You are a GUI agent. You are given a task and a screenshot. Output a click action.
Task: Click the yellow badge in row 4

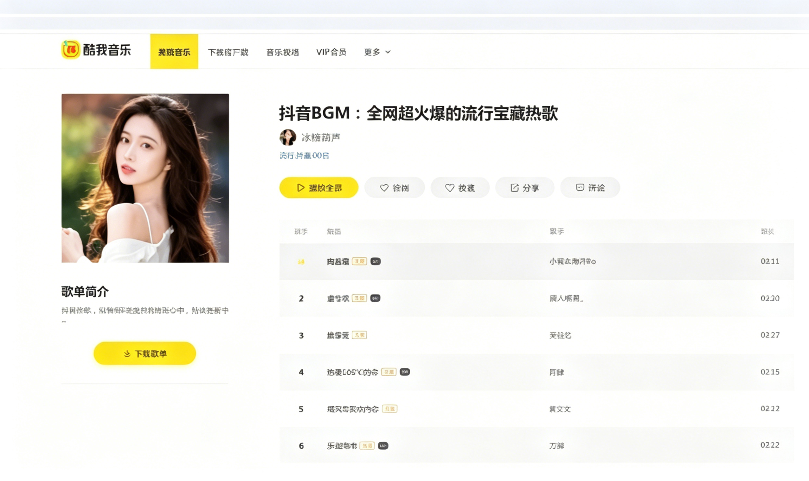(389, 372)
